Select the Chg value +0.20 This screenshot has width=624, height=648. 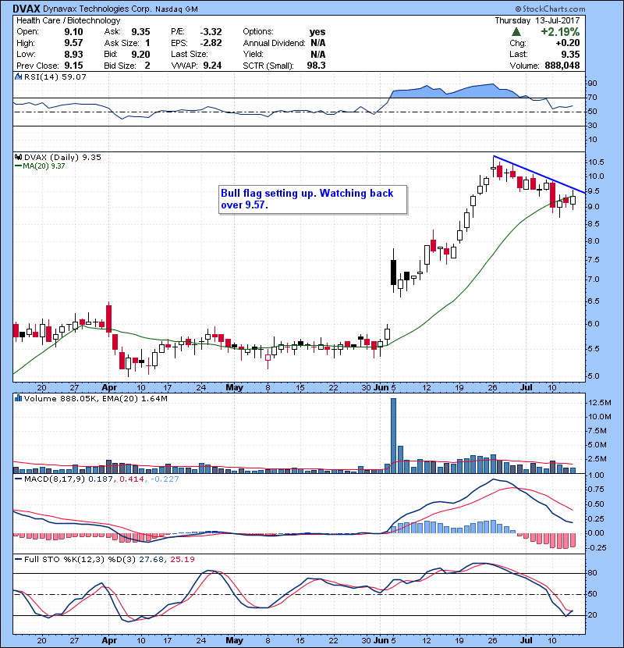click(568, 43)
